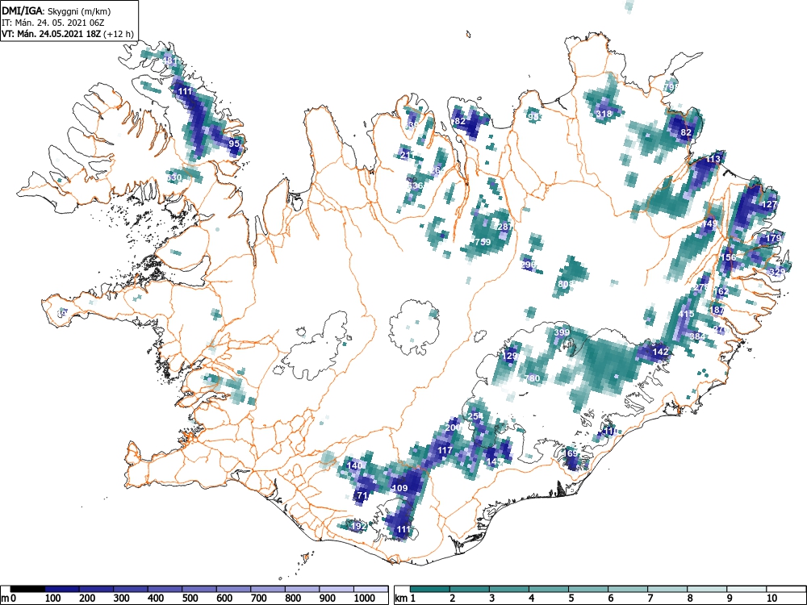Click the visibility value '399' on the map
Viewport: 807px width, 605px height.
pos(562,332)
